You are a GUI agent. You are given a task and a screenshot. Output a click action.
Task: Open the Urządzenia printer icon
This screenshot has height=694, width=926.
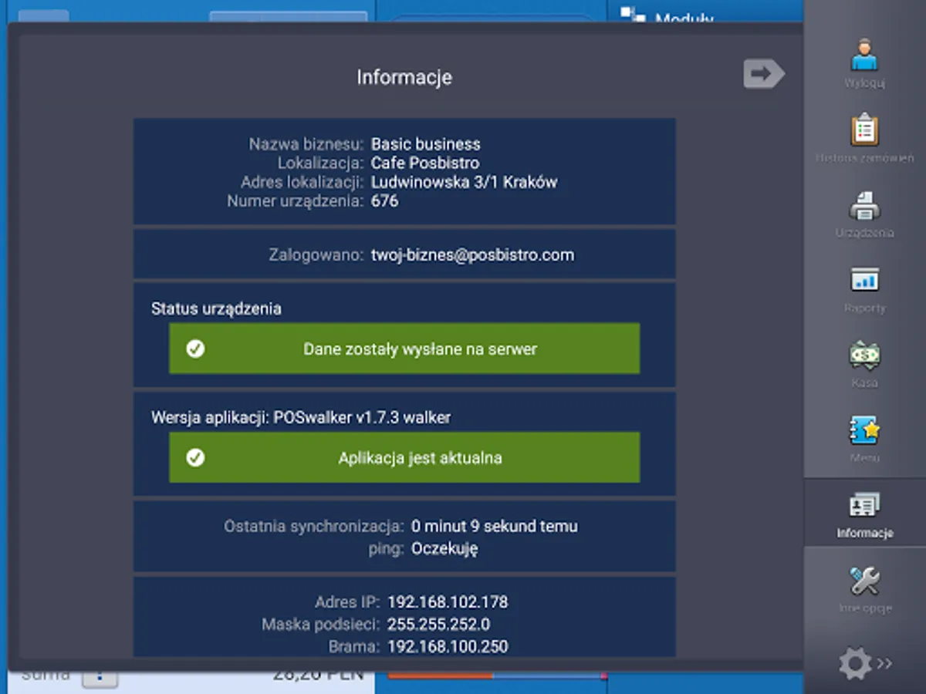point(864,206)
